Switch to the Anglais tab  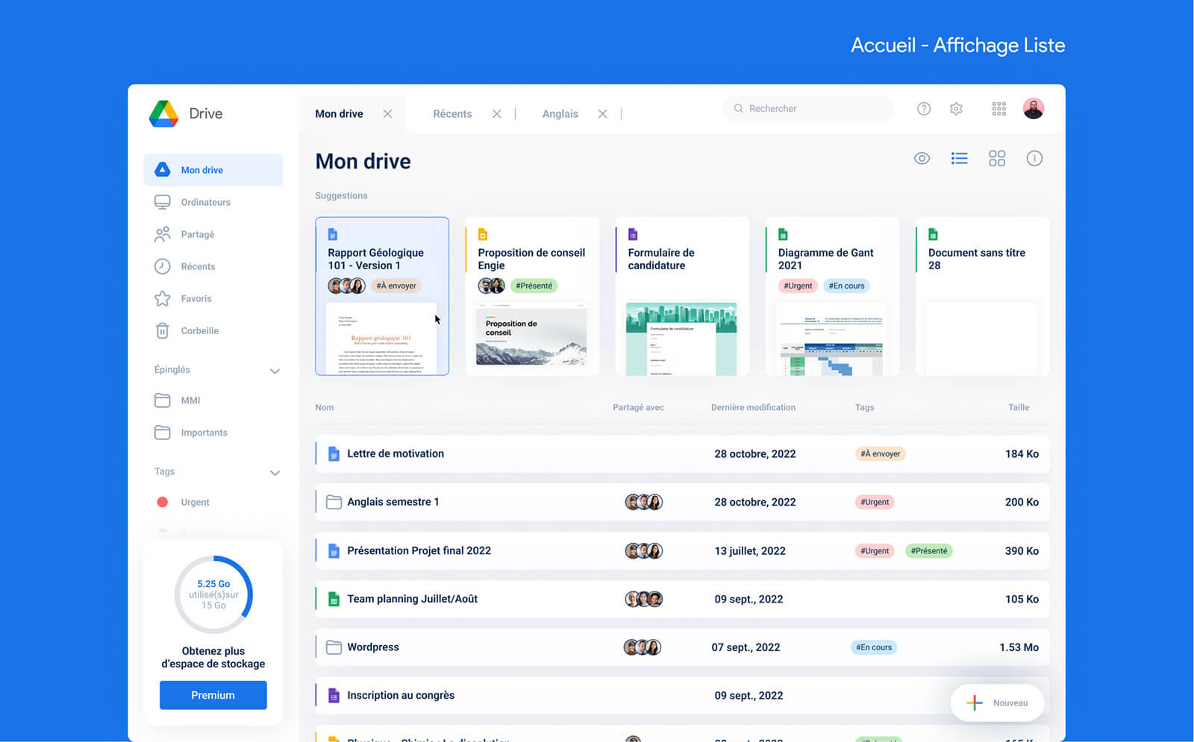[x=560, y=114]
